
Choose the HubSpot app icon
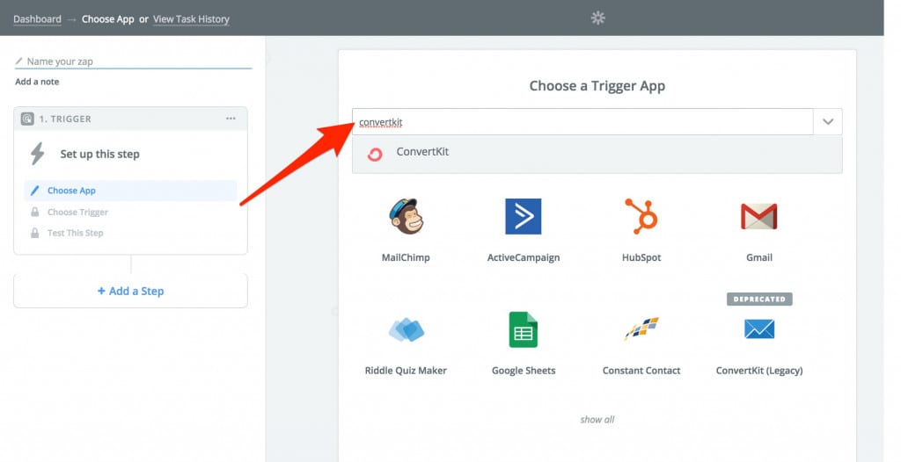641,216
